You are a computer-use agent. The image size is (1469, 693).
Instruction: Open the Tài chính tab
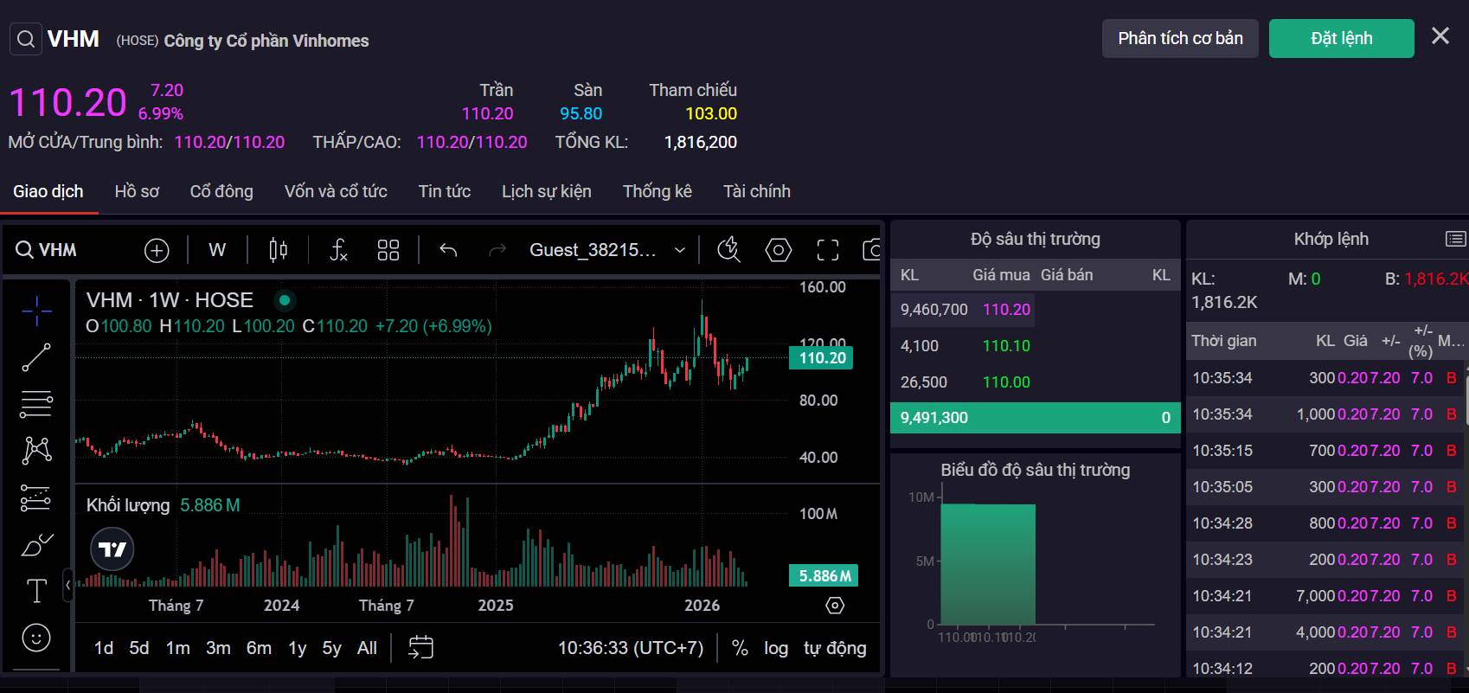pyautogui.click(x=757, y=191)
